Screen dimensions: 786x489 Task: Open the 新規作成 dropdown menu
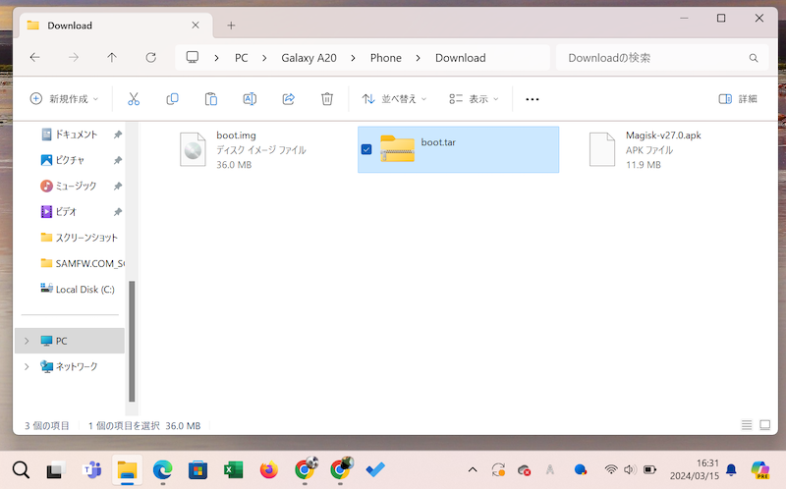coord(65,99)
